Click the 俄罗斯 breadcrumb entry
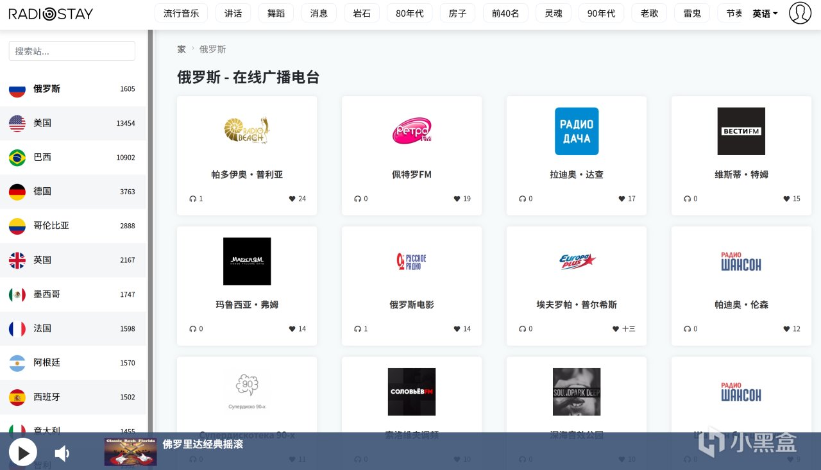The image size is (821, 470). click(212, 49)
